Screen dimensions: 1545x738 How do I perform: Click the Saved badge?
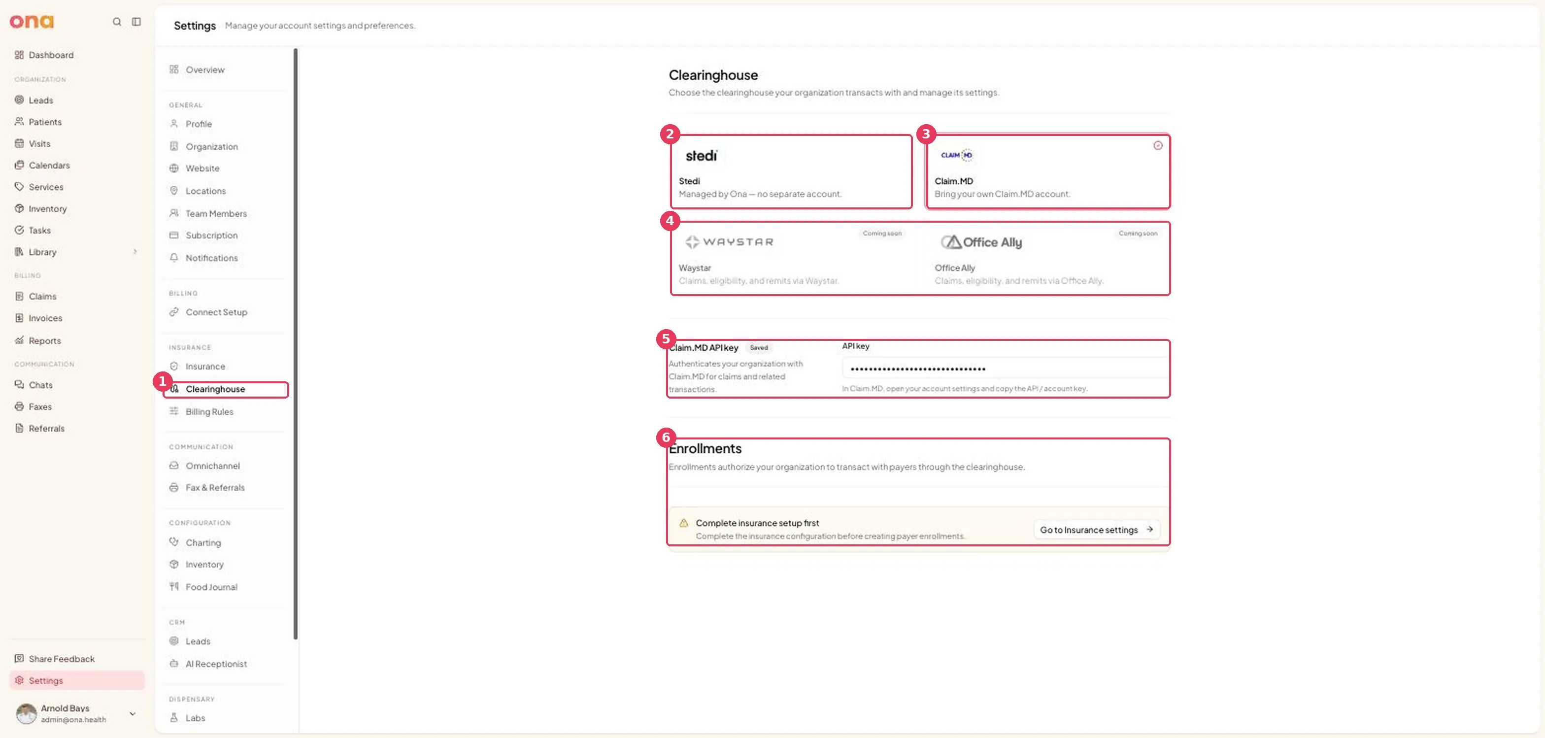click(x=759, y=348)
